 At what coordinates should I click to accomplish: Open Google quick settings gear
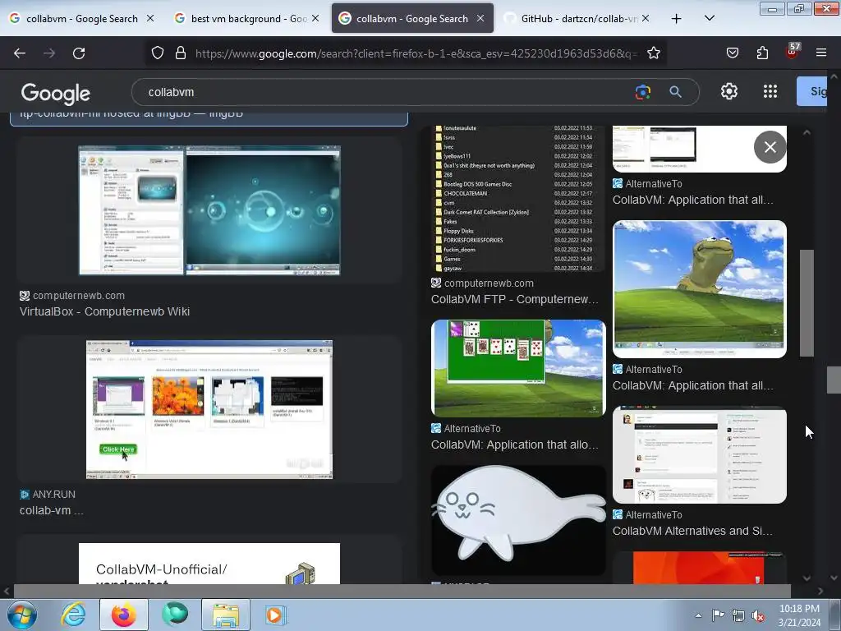tap(729, 92)
